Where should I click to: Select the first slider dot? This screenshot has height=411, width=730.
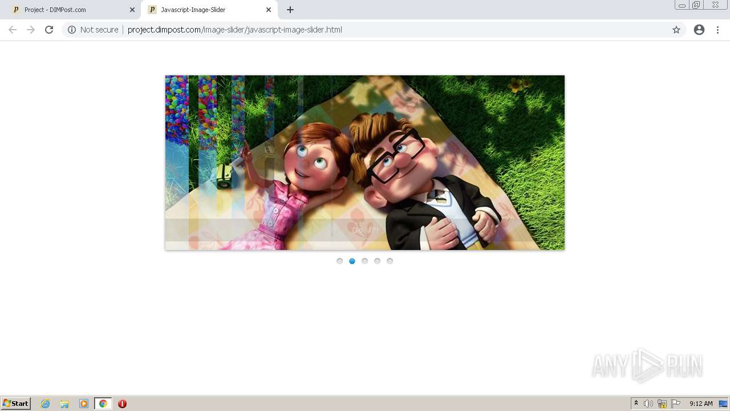click(x=340, y=261)
